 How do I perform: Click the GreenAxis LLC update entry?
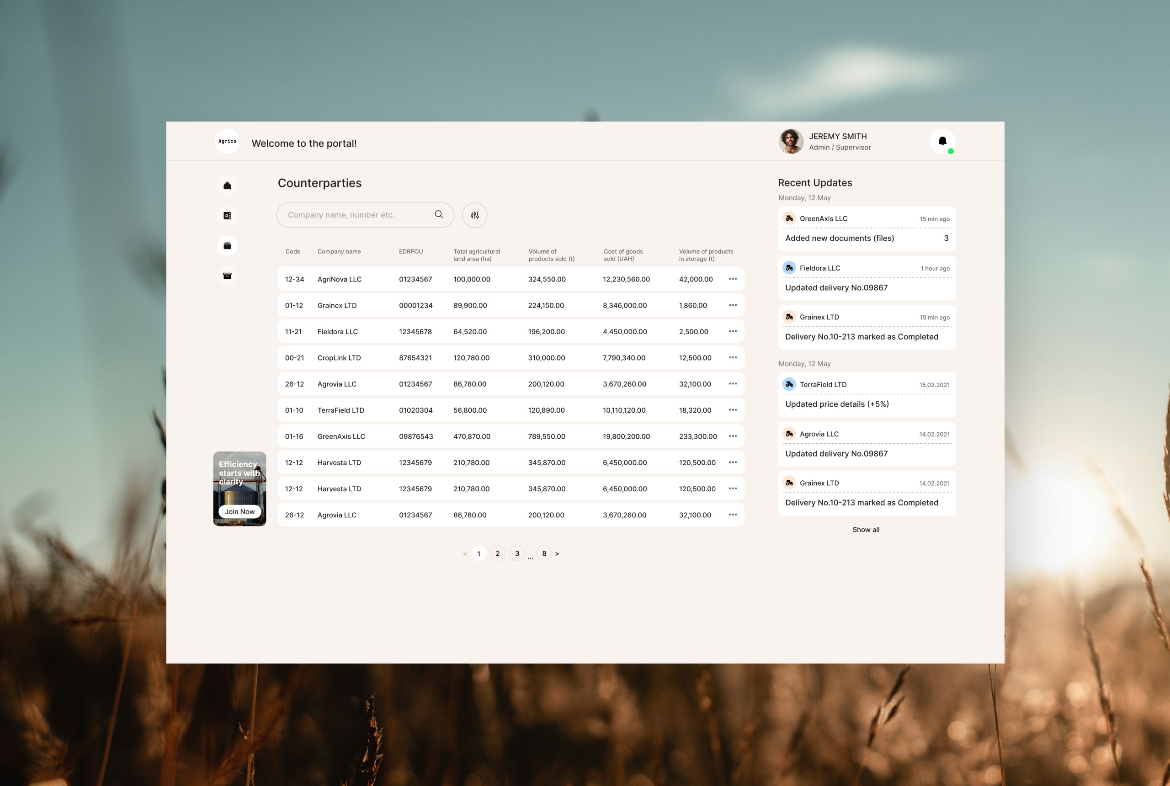point(866,228)
